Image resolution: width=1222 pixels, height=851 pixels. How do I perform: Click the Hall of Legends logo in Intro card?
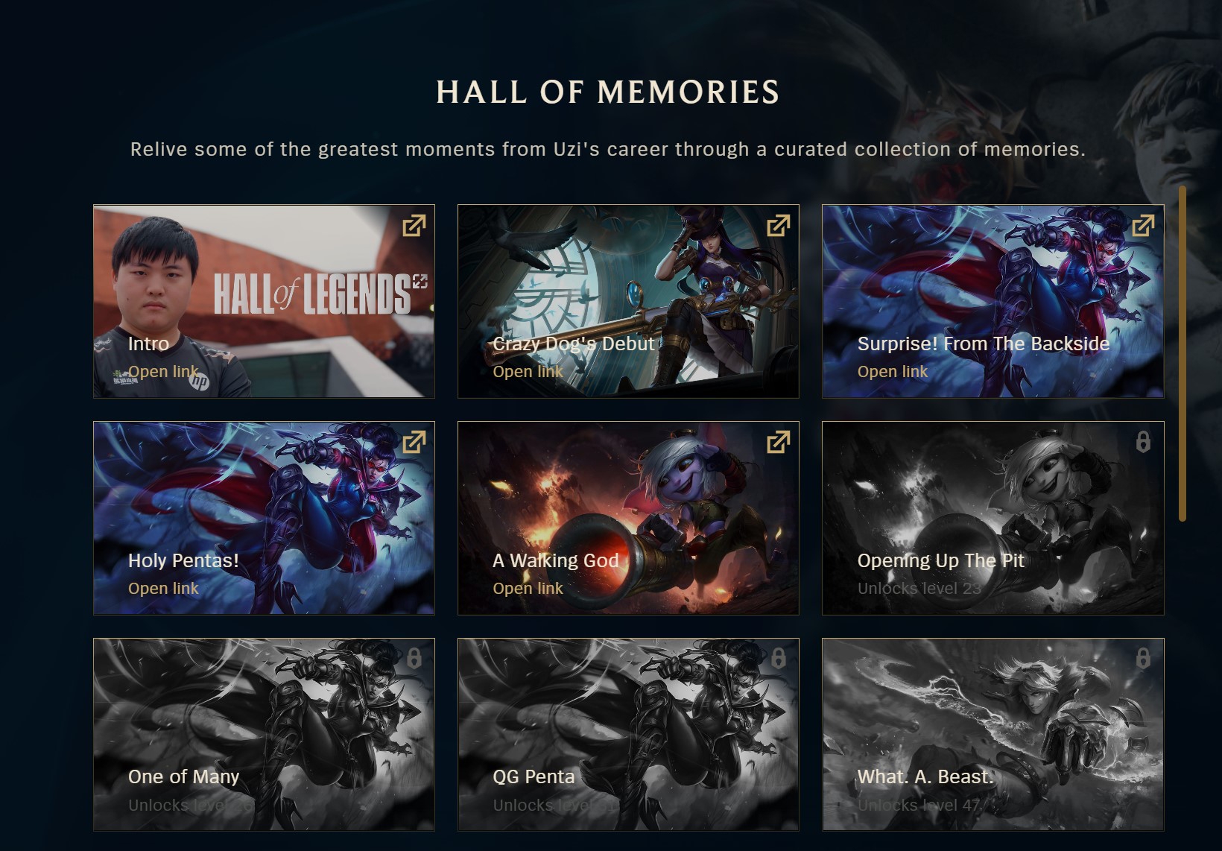[320, 293]
